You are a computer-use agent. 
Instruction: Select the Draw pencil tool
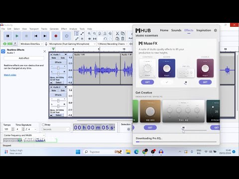tap(77, 39)
